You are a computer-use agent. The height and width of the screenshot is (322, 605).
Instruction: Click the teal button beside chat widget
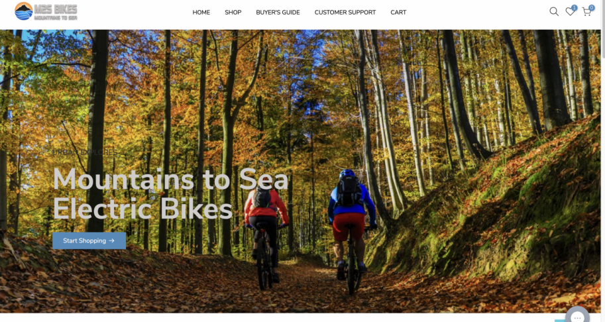pos(559,321)
